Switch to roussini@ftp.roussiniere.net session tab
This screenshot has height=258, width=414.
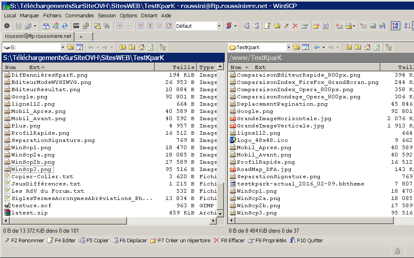tap(38, 36)
